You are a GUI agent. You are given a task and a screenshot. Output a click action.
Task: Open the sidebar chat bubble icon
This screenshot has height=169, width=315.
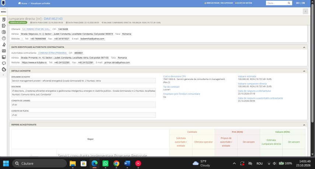tap(4, 63)
